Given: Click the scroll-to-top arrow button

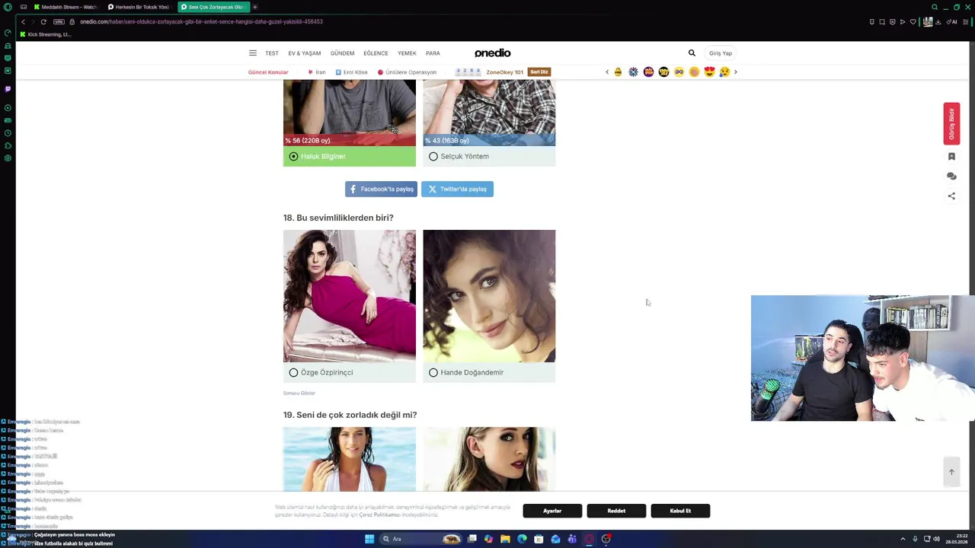Looking at the screenshot, I should pyautogui.click(x=951, y=472).
